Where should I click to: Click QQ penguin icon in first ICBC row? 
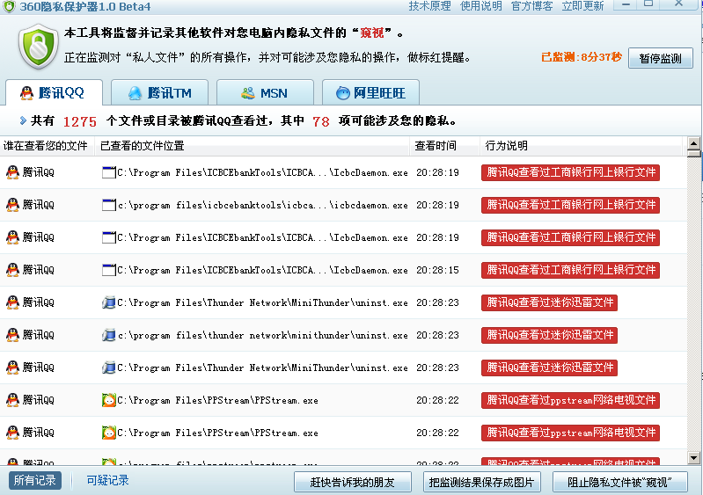point(12,172)
